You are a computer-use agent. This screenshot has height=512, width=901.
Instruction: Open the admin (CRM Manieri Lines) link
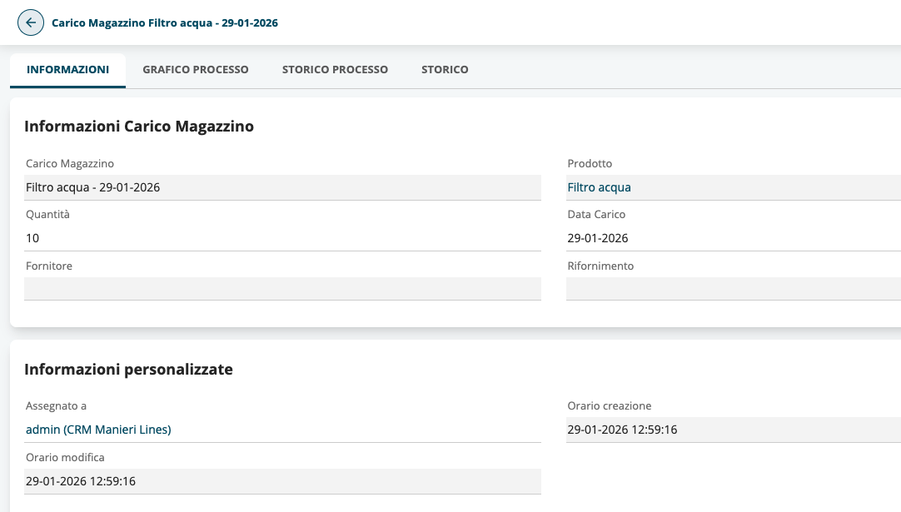(x=98, y=430)
